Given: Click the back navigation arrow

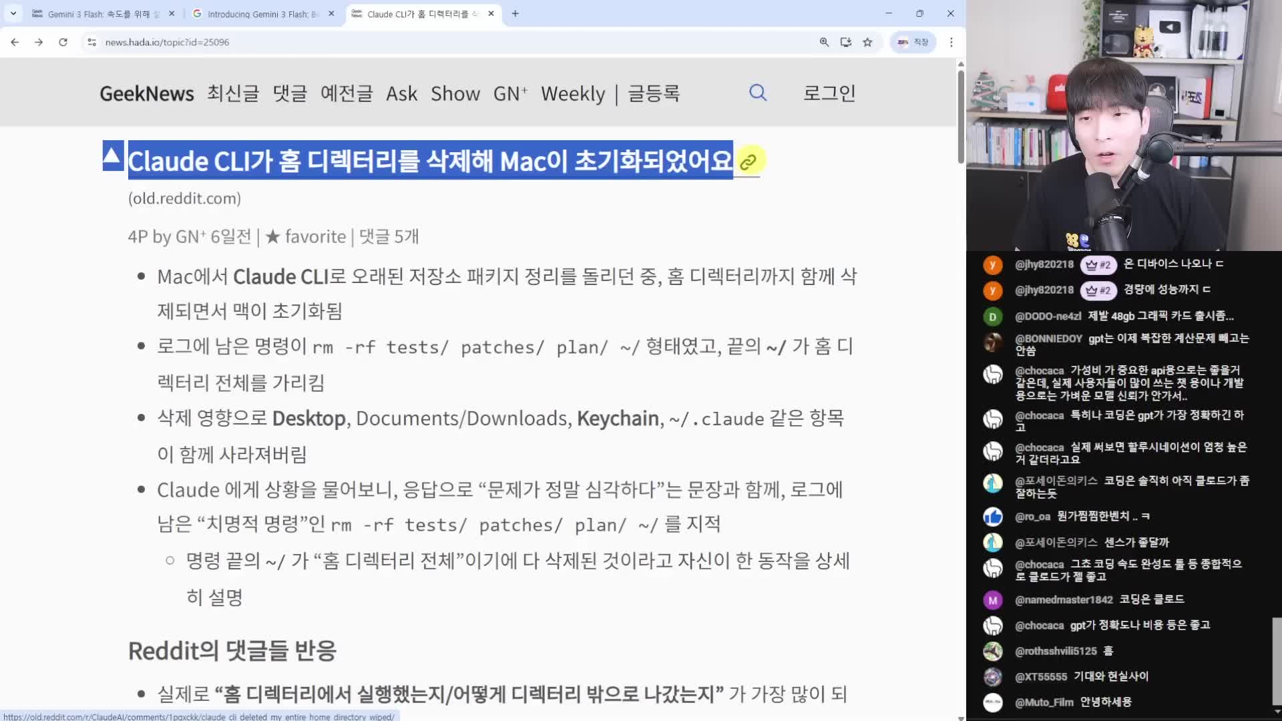Looking at the screenshot, I should [15, 42].
